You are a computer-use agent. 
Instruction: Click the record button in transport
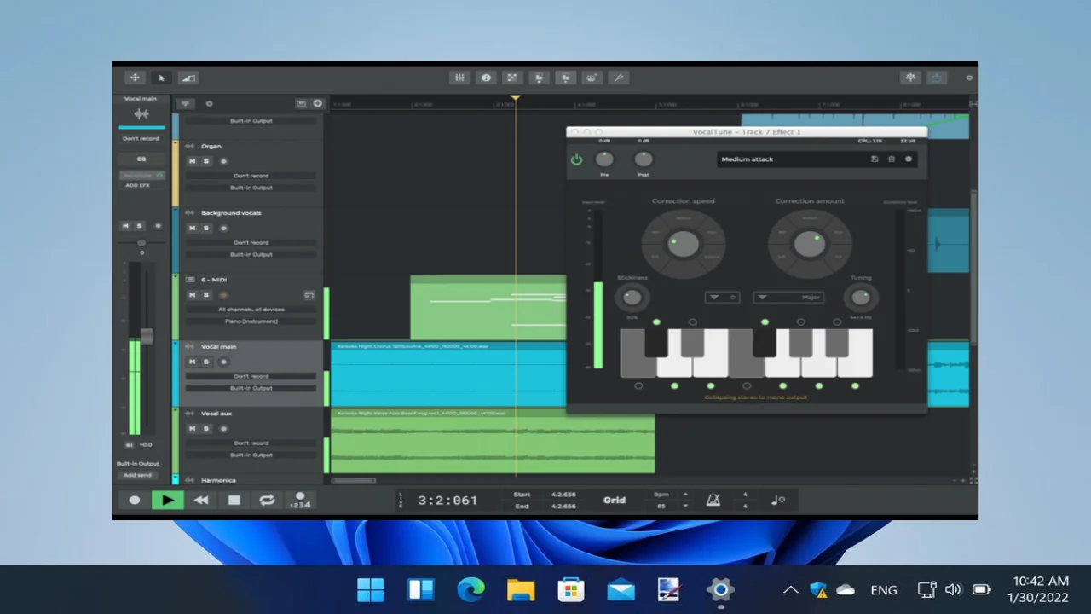(135, 501)
